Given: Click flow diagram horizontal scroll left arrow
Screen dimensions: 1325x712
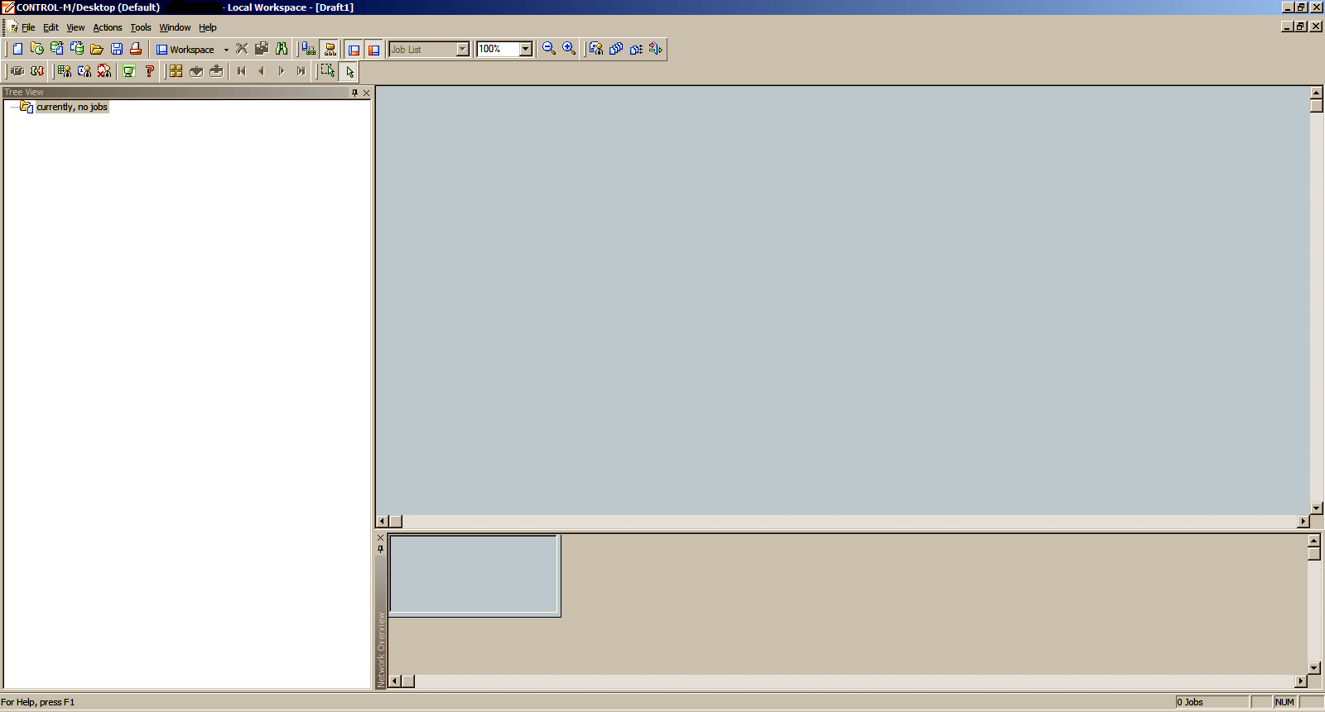Looking at the screenshot, I should click(x=383, y=522).
